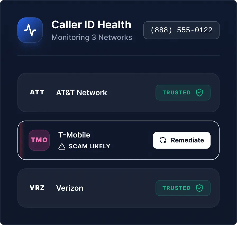This screenshot has height=225, width=237.
Task: Click the AT&T Trusted status badge
Action: 183,93
